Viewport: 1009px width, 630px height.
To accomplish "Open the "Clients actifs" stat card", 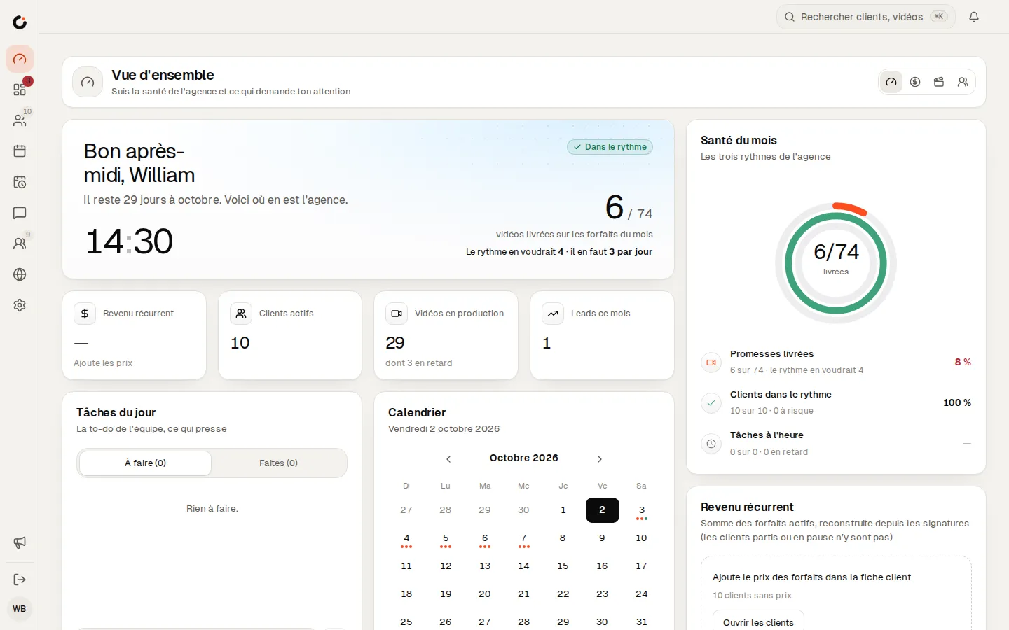I will tap(290, 335).
